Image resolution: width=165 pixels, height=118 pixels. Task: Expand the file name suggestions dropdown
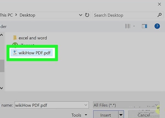click(86, 105)
